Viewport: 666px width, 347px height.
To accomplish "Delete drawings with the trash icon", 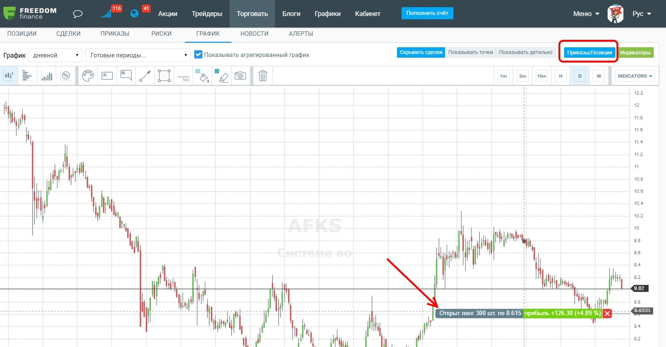I will coord(263,76).
